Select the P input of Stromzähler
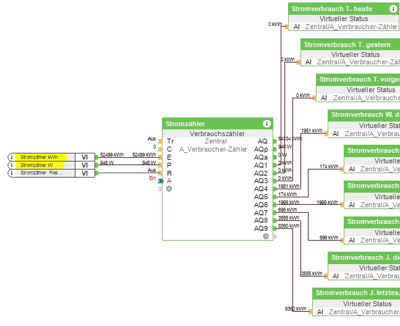Screen dimensions: 400x326 click(x=169, y=165)
